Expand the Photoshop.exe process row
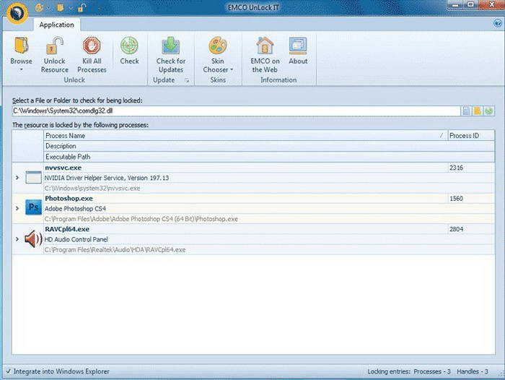Screen dimensions: 505x380 pos(17,208)
